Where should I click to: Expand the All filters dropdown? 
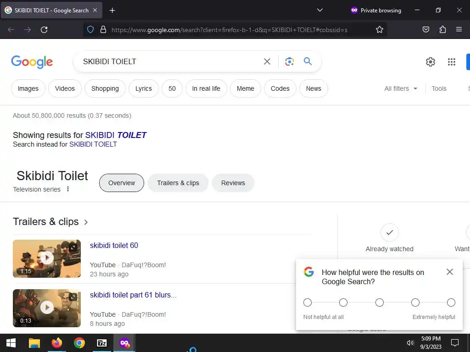pos(401,88)
